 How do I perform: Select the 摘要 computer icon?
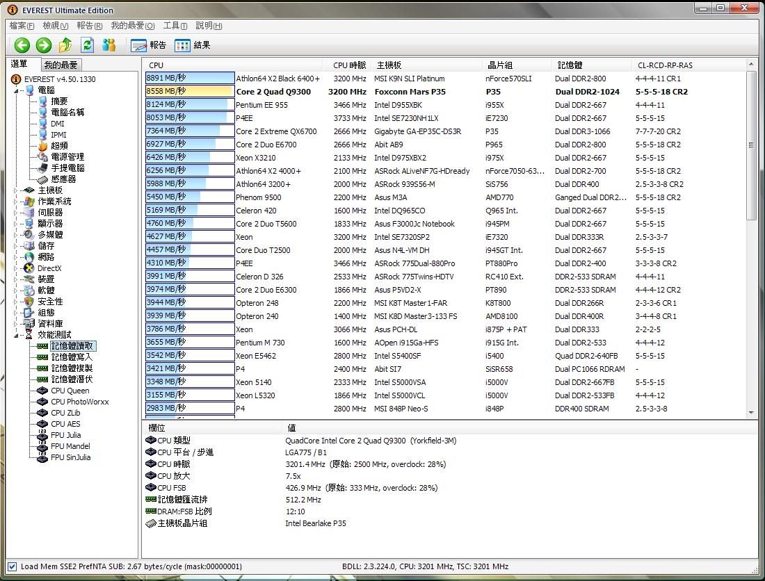point(43,101)
